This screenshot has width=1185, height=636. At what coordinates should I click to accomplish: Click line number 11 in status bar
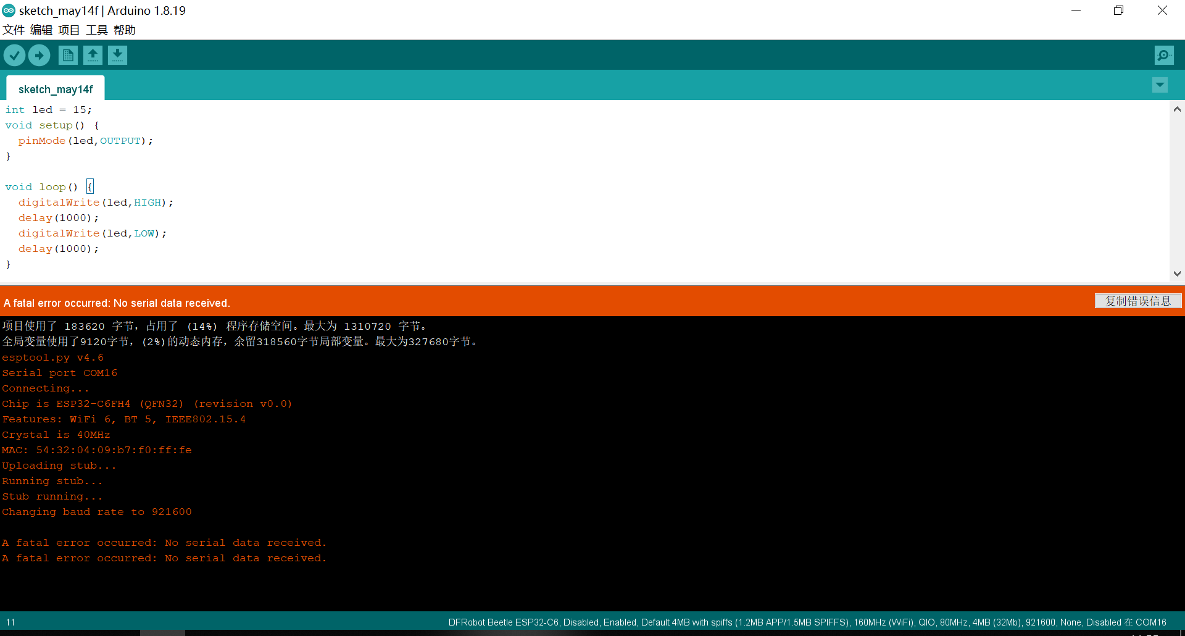point(10,622)
